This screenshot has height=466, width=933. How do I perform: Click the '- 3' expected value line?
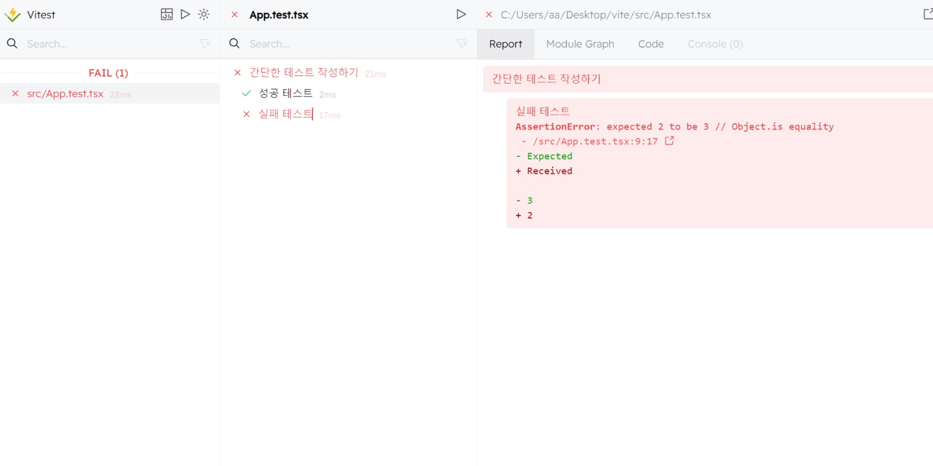pos(524,201)
